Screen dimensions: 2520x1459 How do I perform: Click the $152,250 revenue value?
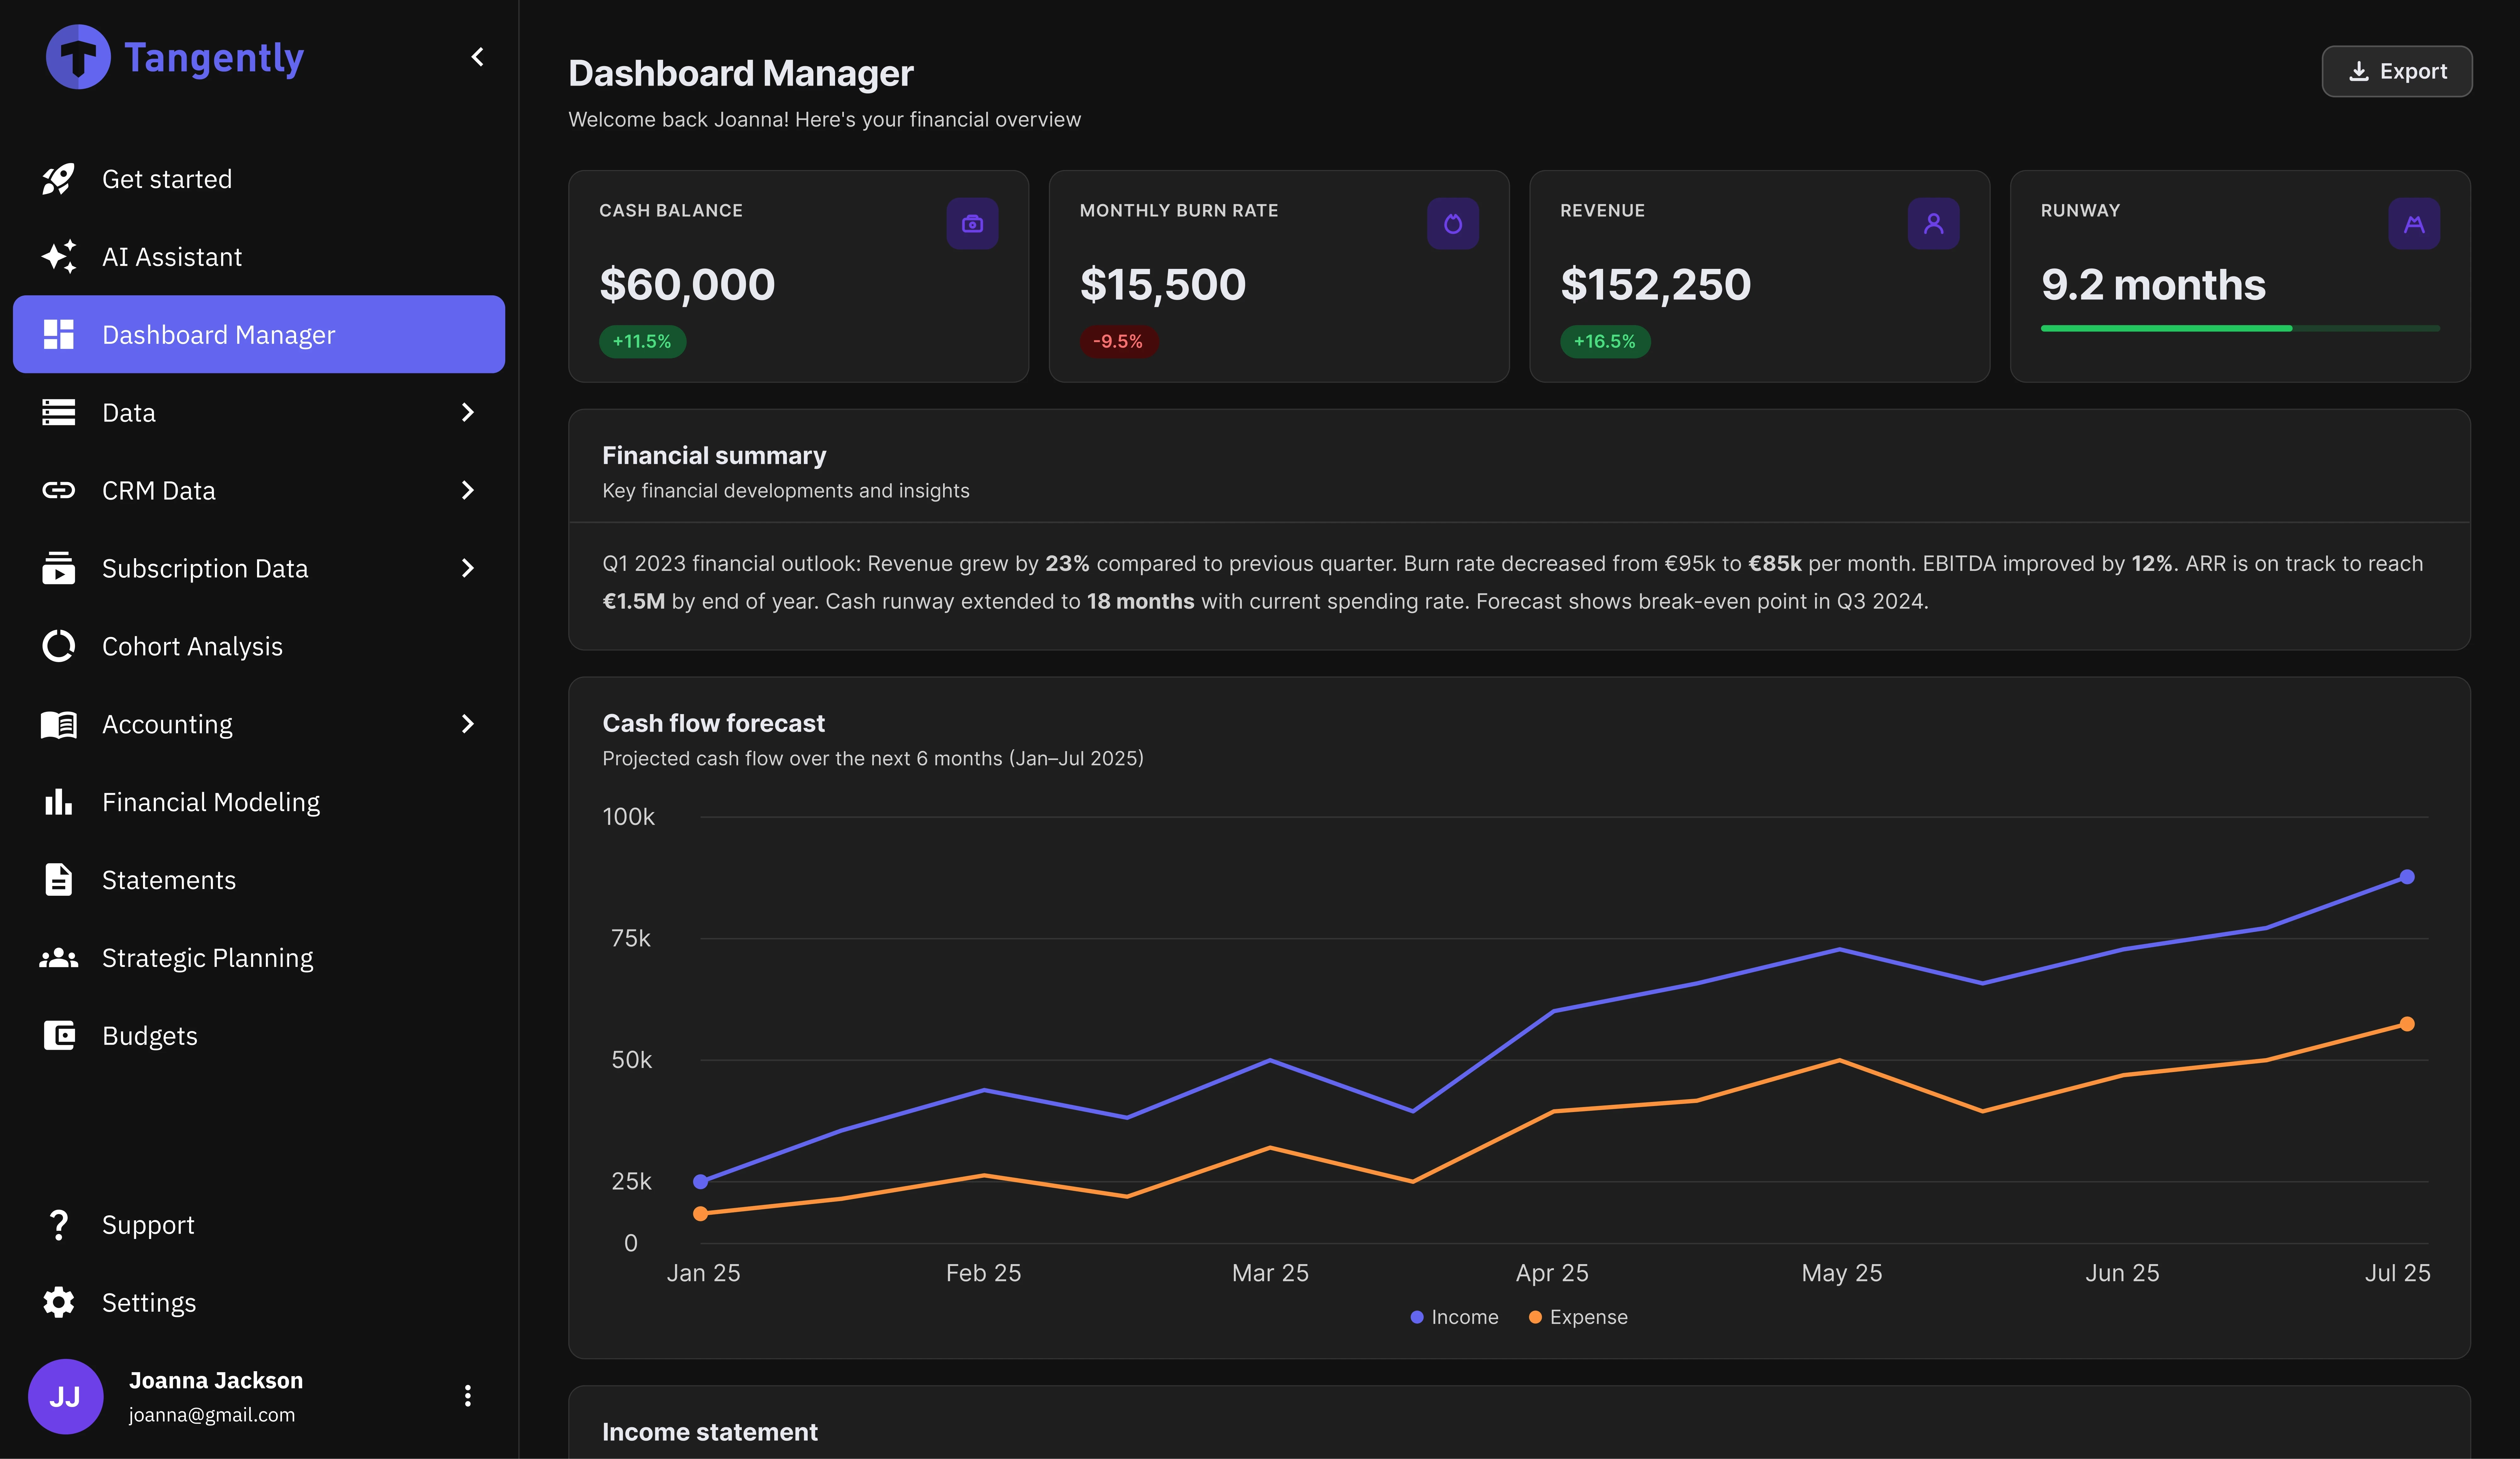click(x=1656, y=285)
